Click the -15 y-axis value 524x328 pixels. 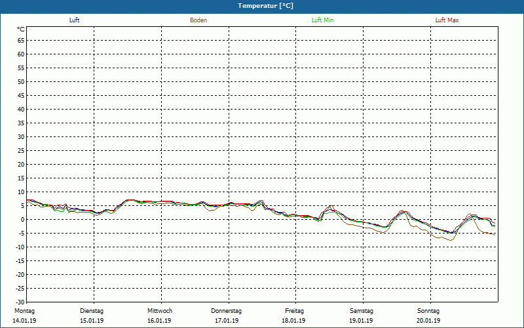coord(20,260)
